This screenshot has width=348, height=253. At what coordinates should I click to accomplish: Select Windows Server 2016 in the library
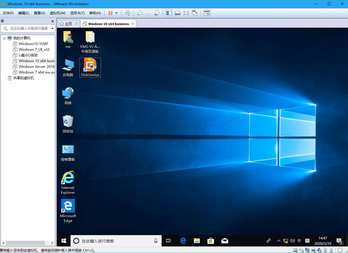36,66
